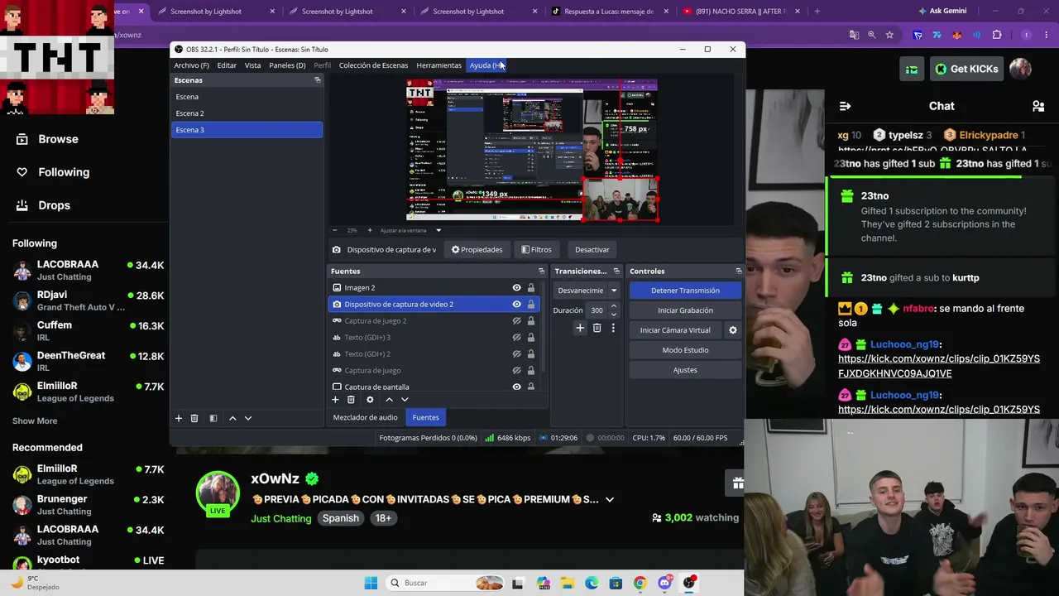Image resolution: width=1059 pixels, height=596 pixels.
Task: Move source down in Fuentes list
Action: click(405, 400)
